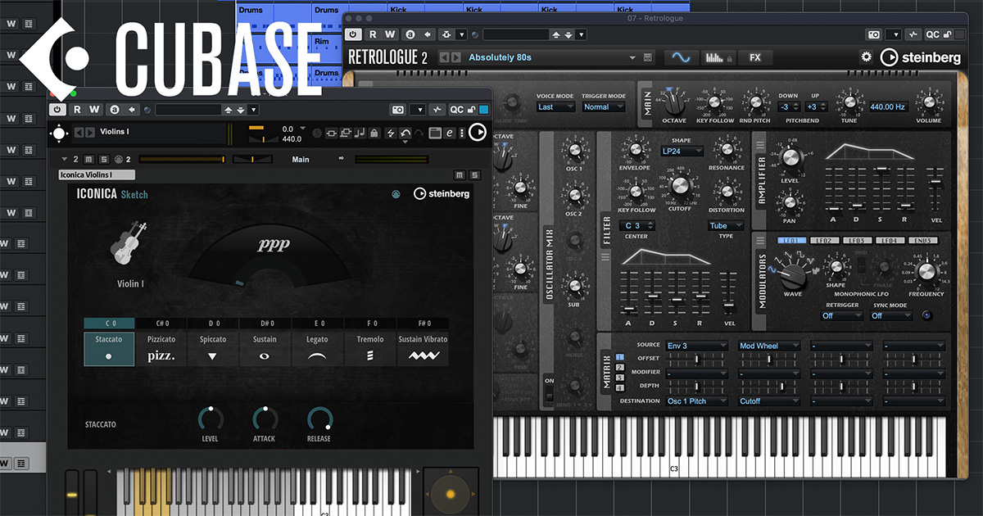Switch to the FX tab in Retrologue
The image size is (983, 516).
point(754,57)
